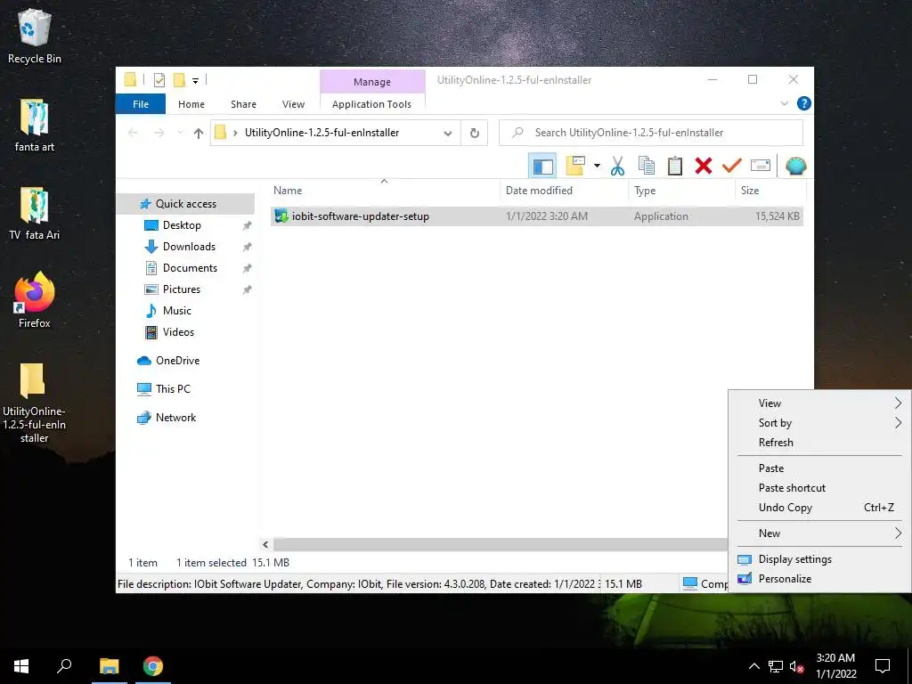Select the Firefox desktop shortcut
The height and width of the screenshot is (684, 912).
click(35, 301)
